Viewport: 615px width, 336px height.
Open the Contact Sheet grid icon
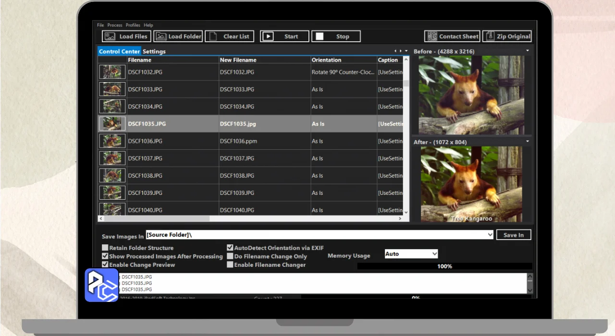click(x=431, y=36)
